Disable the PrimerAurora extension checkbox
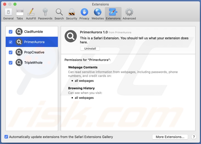 (11, 42)
